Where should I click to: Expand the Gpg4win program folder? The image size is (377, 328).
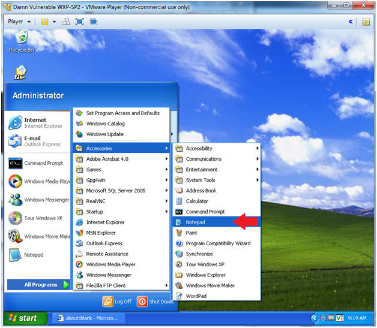click(x=121, y=180)
